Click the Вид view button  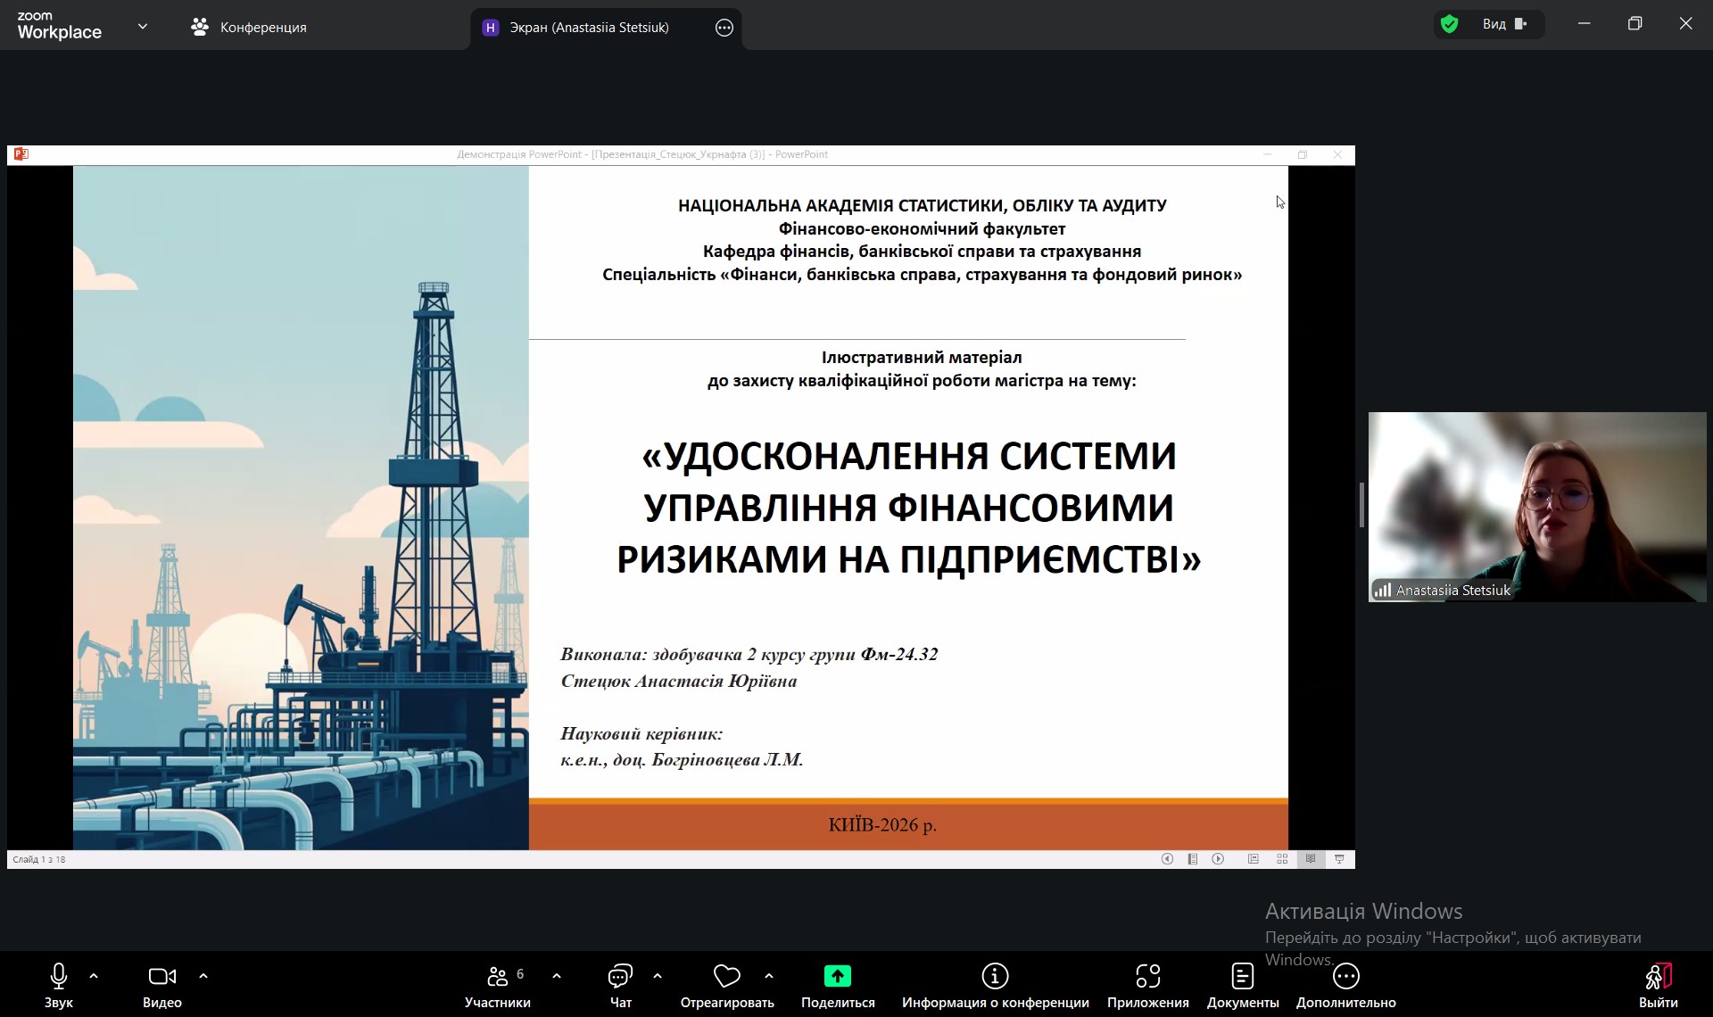click(1504, 24)
